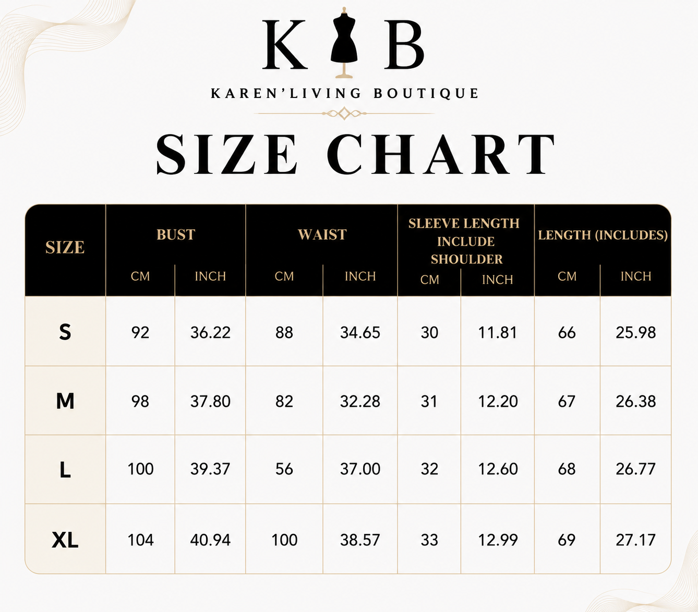Click the 36.22 bust inch cell
The width and height of the screenshot is (698, 612).
[210, 332]
